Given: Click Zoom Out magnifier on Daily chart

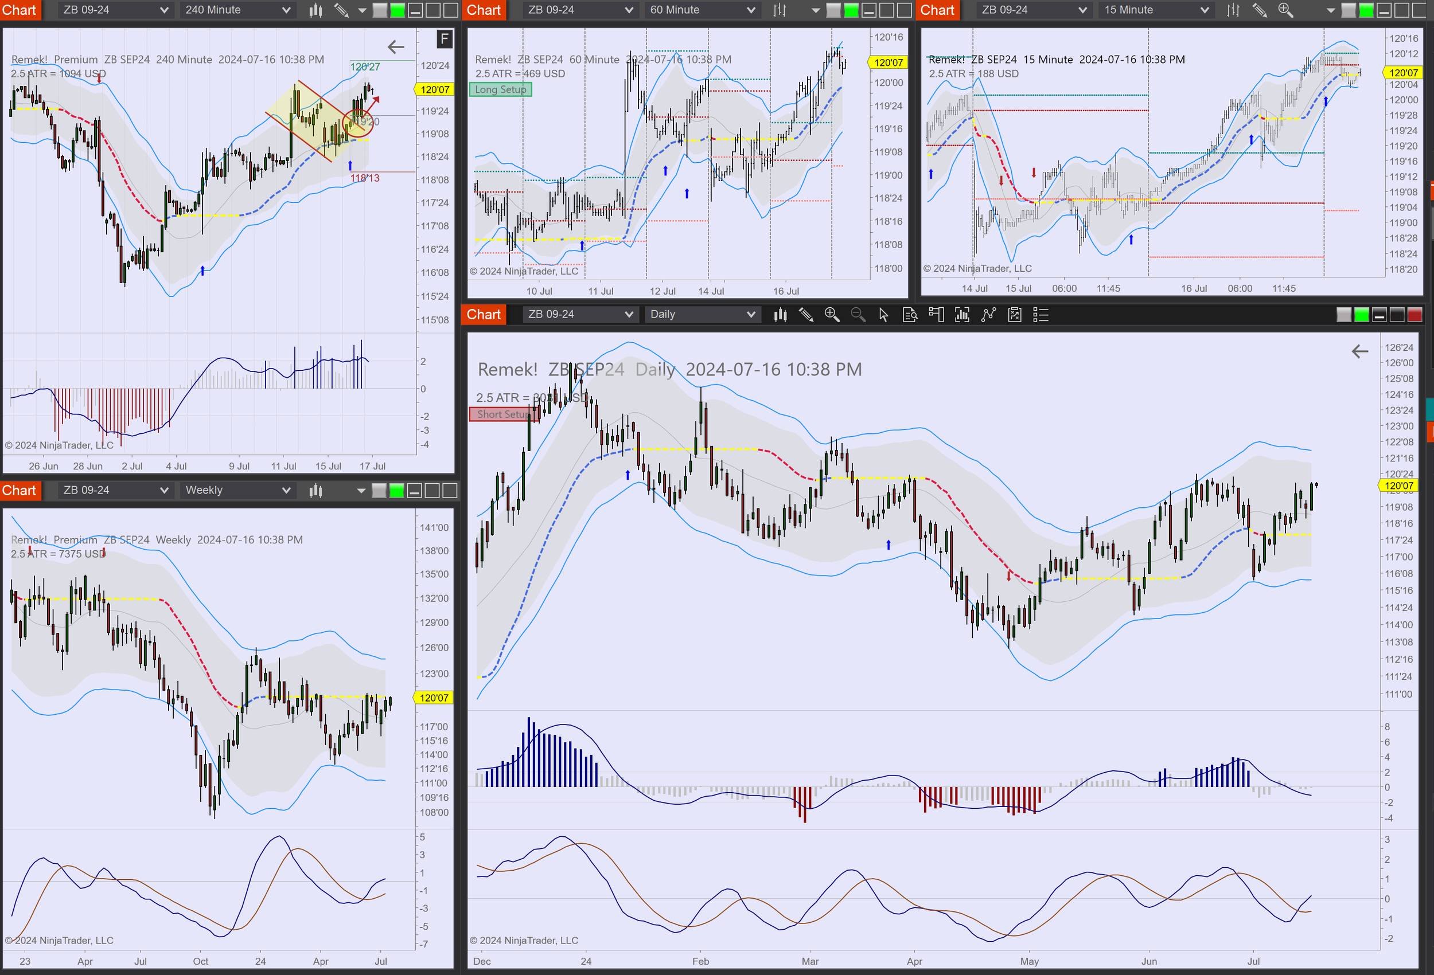Looking at the screenshot, I should tap(858, 315).
